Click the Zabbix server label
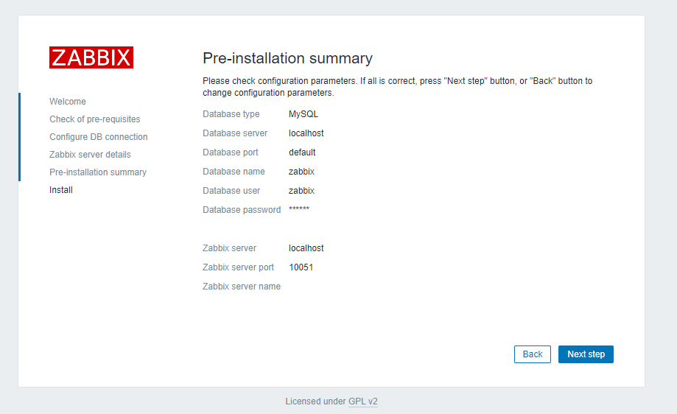 (229, 248)
